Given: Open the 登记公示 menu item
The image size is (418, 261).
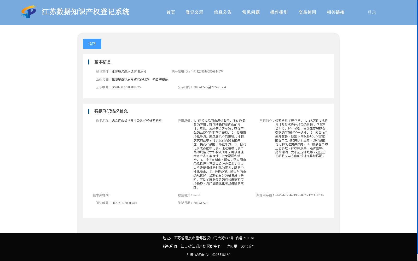Looking at the screenshot, I should coord(194,12).
